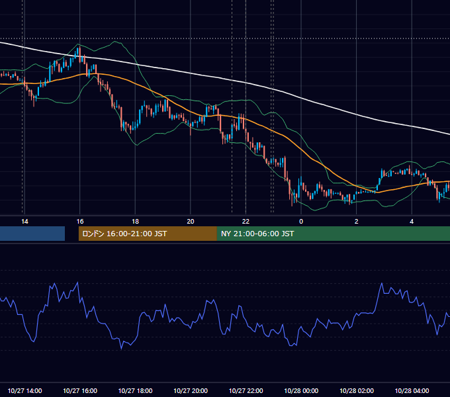Click the unlabeled blue session bar

32,234
